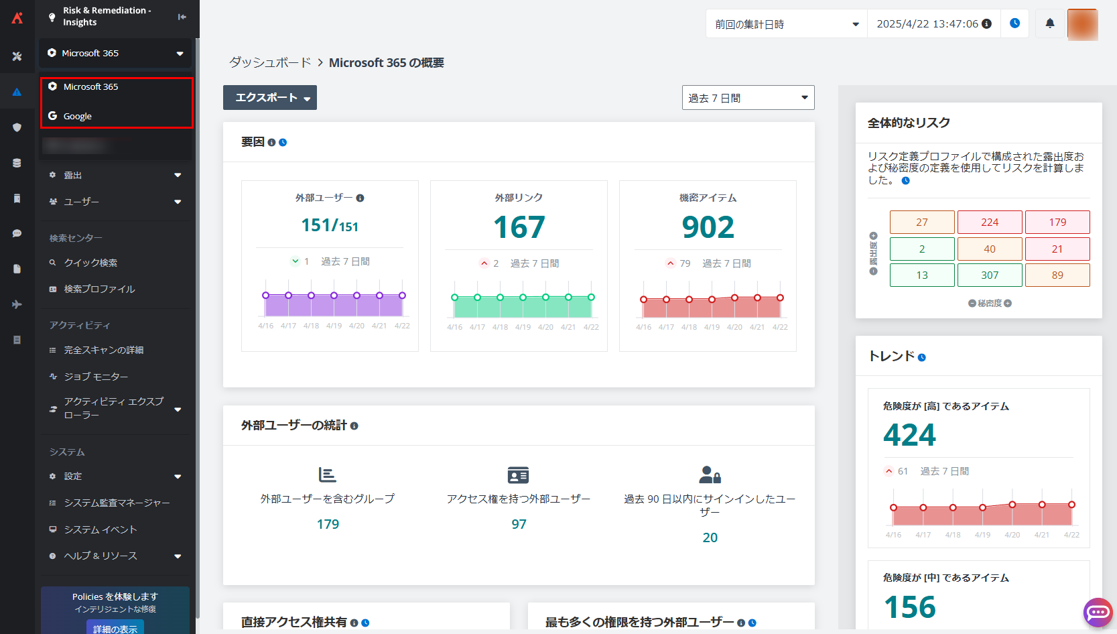Click ダッシュボード breadcrumb link
Viewport: 1117px width, 634px height.
pyautogui.click(x=270, y=62)
